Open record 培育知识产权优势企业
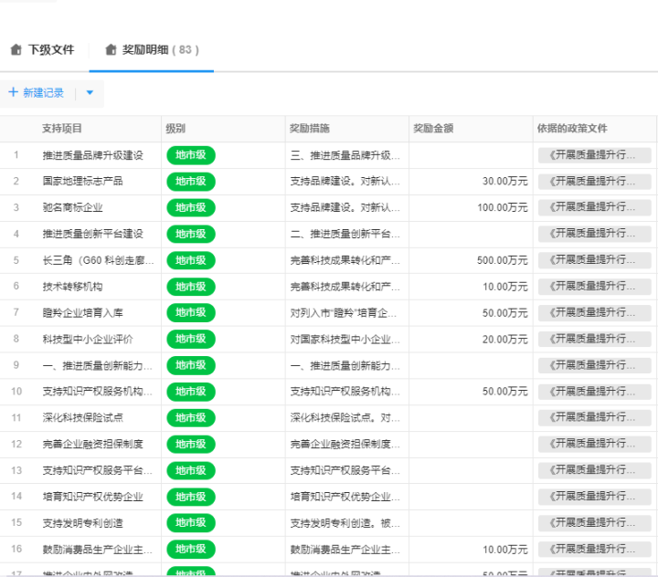 92,497
